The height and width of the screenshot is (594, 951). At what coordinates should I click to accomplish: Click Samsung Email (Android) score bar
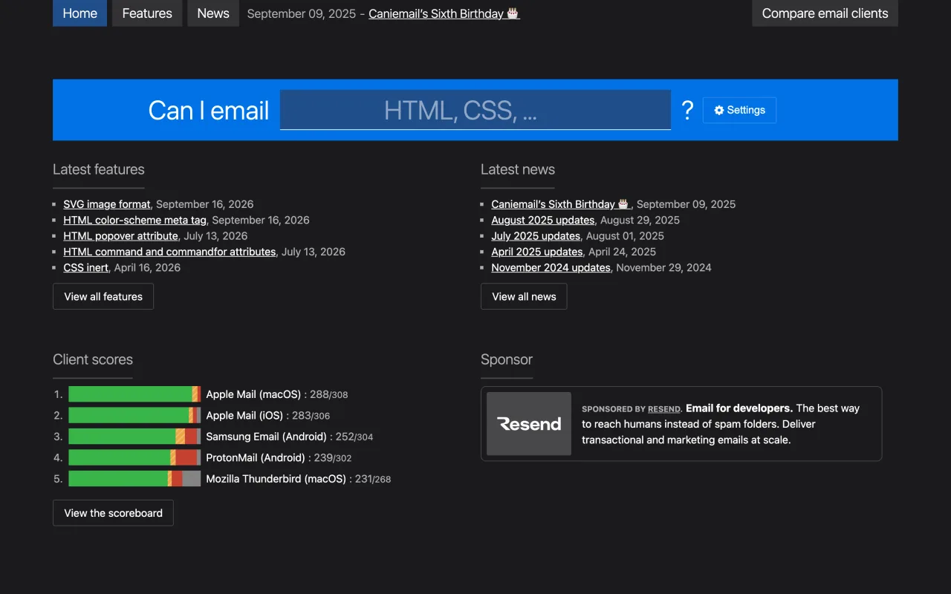(134, 437)
